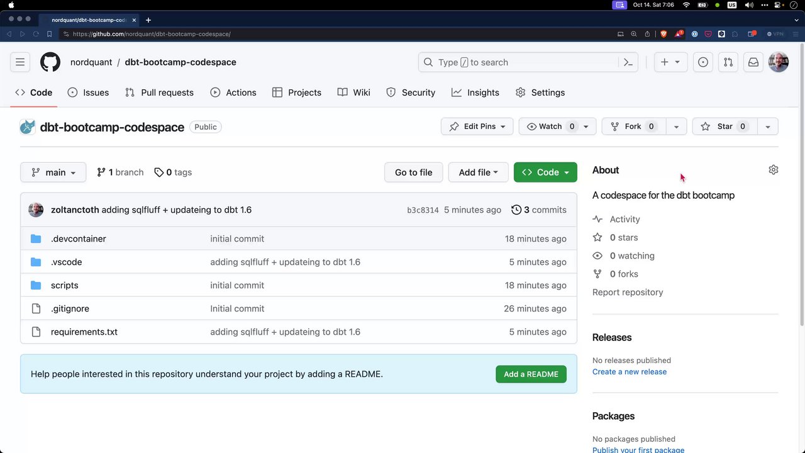Image resolution: width=805 pixels, height=453 pixels.
Task: Open the 0 tags link
Action: pyautogui.click(x=173, y=172)
